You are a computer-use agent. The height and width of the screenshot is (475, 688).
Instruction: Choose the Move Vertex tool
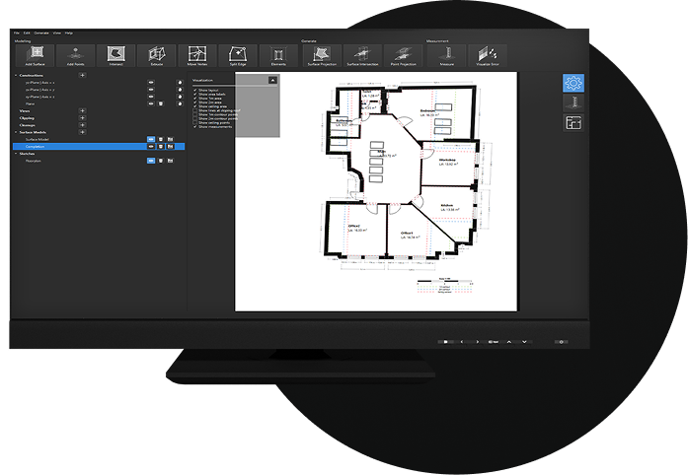195,54
